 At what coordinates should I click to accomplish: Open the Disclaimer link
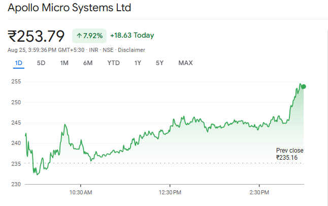click(x=132, y=50)
